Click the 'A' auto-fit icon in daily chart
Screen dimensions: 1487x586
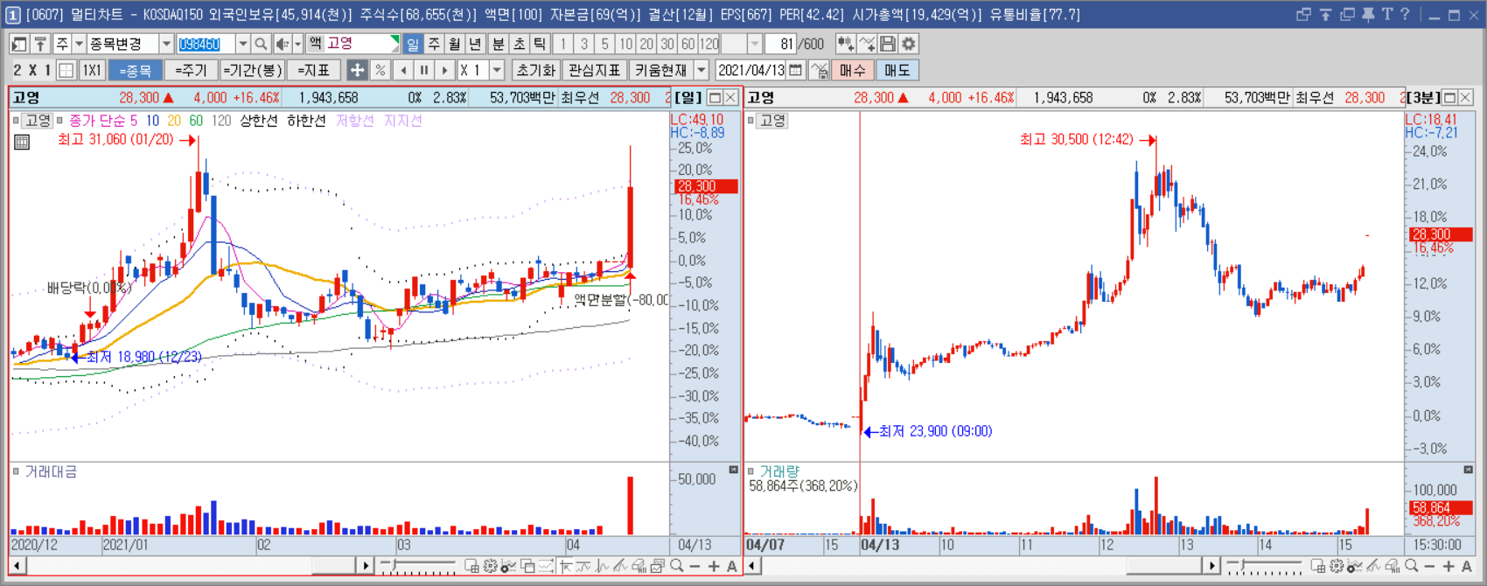(732, 566)
